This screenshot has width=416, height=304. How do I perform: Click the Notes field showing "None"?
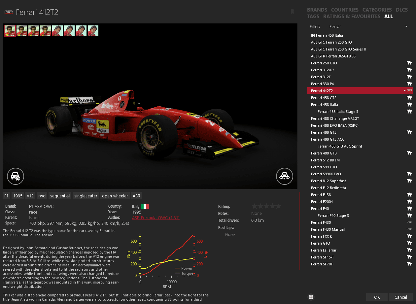(x=257, y=214)
